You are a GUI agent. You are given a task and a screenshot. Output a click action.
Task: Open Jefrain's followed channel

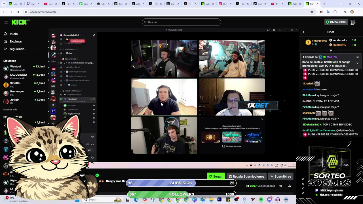[24, 101]
